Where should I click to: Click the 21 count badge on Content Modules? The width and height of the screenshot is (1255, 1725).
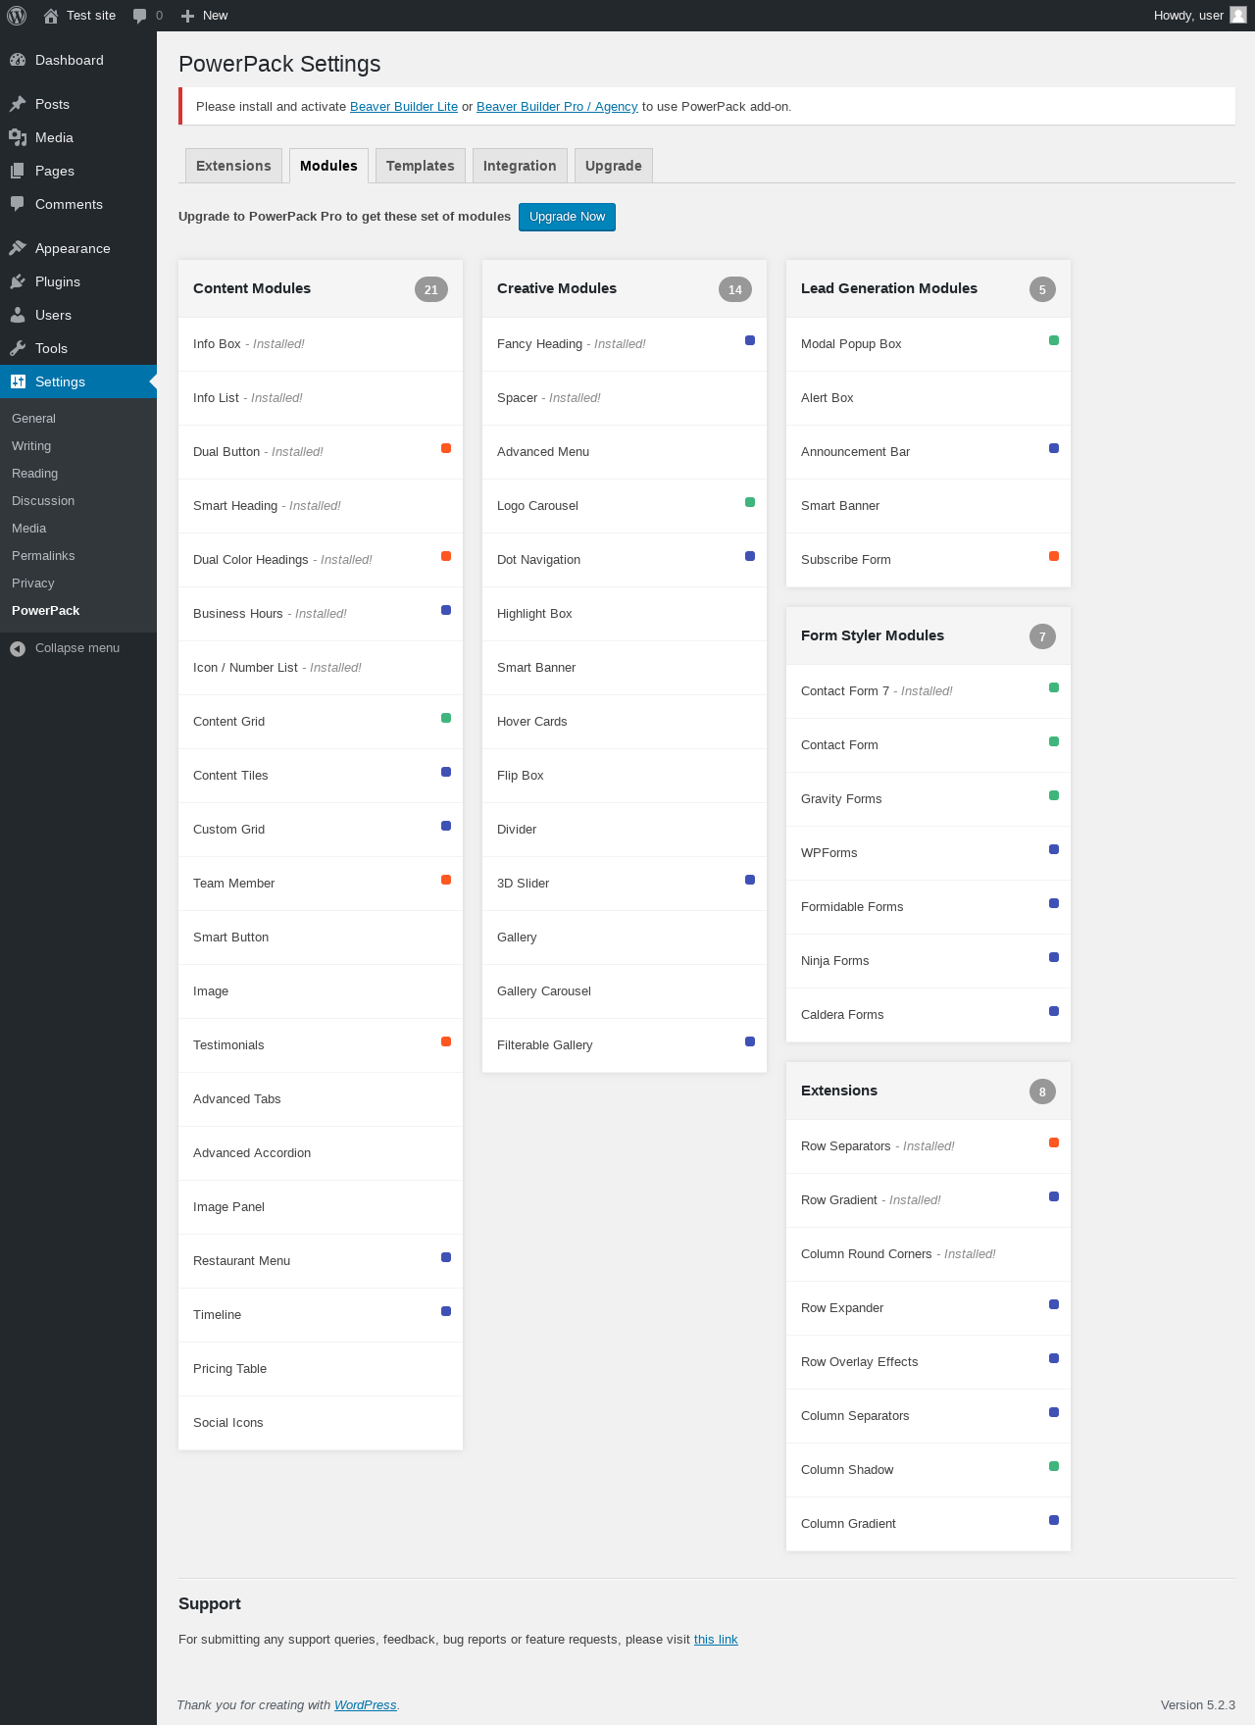point(431,289)
